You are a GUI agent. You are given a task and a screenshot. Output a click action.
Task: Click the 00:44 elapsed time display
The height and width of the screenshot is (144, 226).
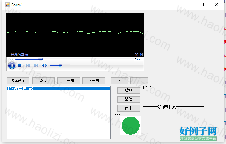click(x=139, y=55)
